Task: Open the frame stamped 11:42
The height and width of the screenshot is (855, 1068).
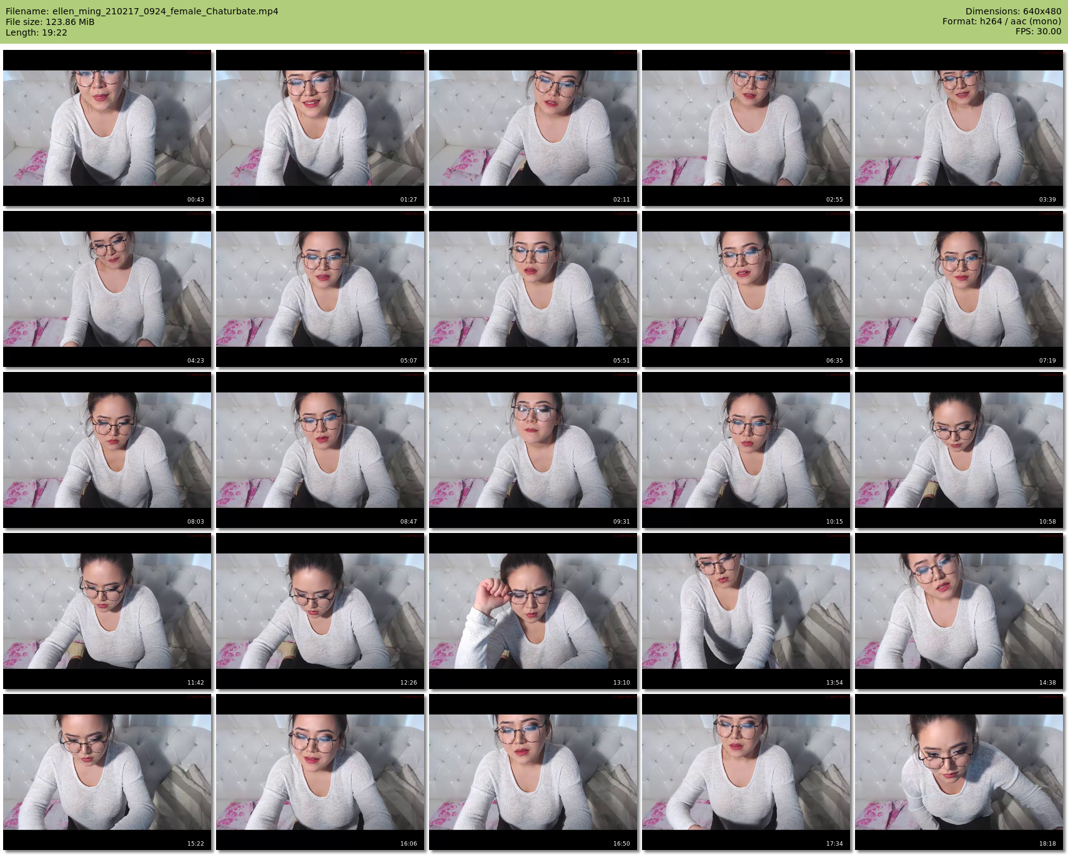Action: [x=107, y=611]
